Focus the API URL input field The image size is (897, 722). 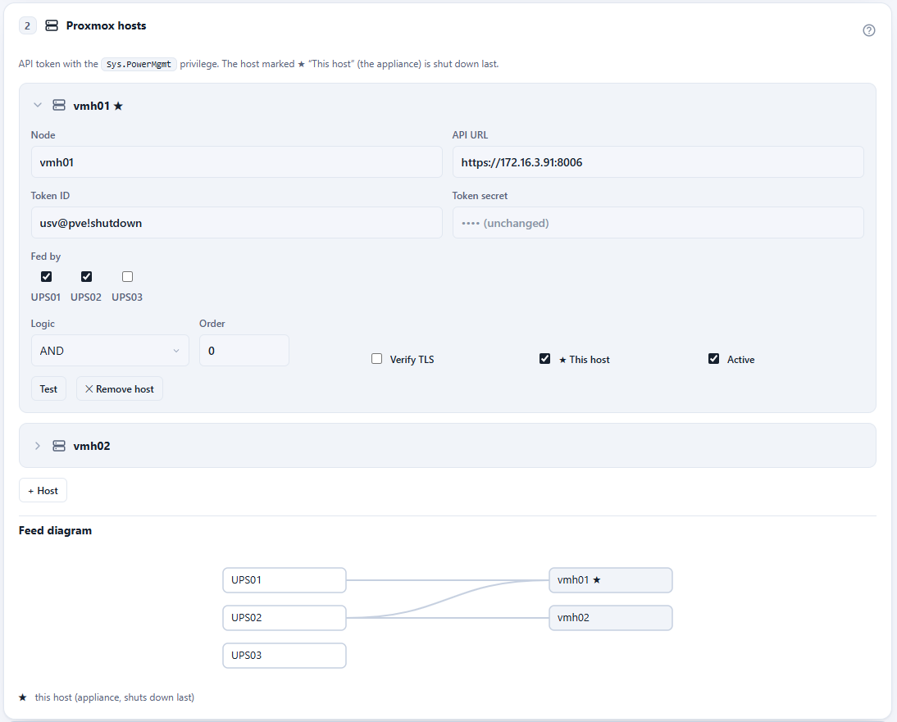pyautogui.click(x=658, y=161)
